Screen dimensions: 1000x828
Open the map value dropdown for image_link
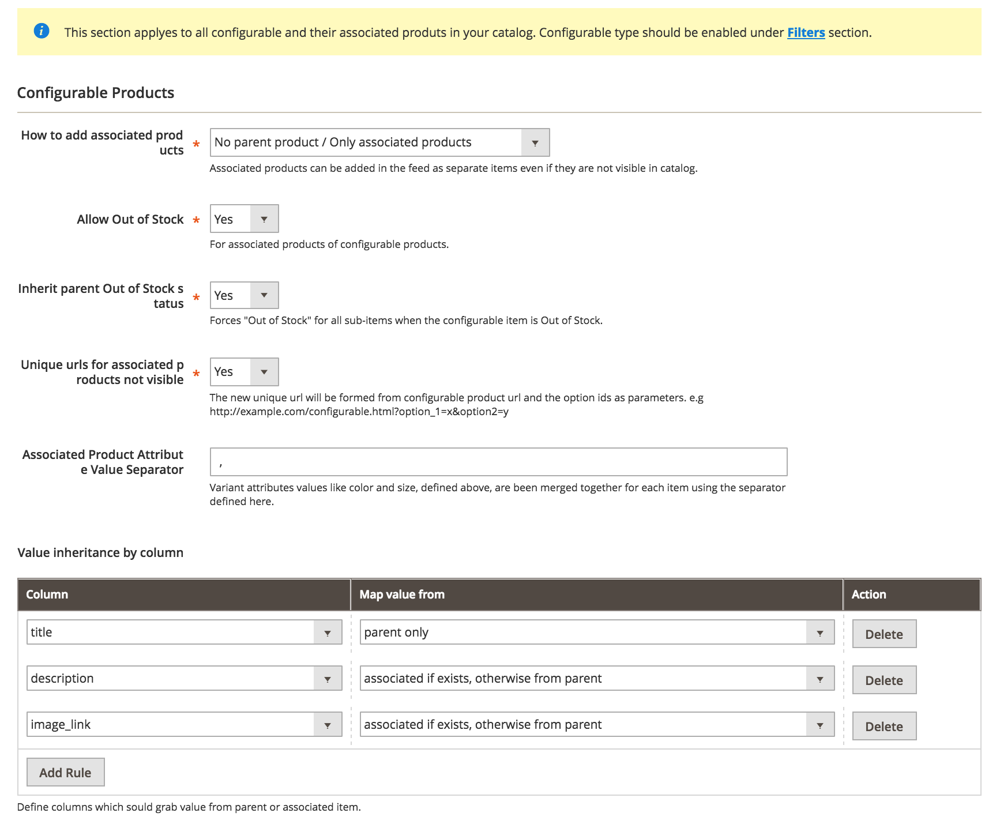[597, 724]
